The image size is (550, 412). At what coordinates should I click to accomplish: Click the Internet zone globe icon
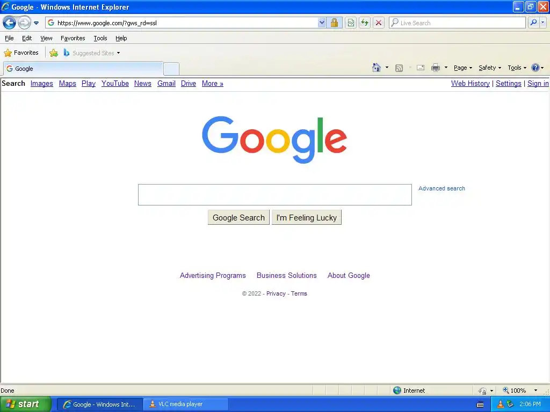397,391
